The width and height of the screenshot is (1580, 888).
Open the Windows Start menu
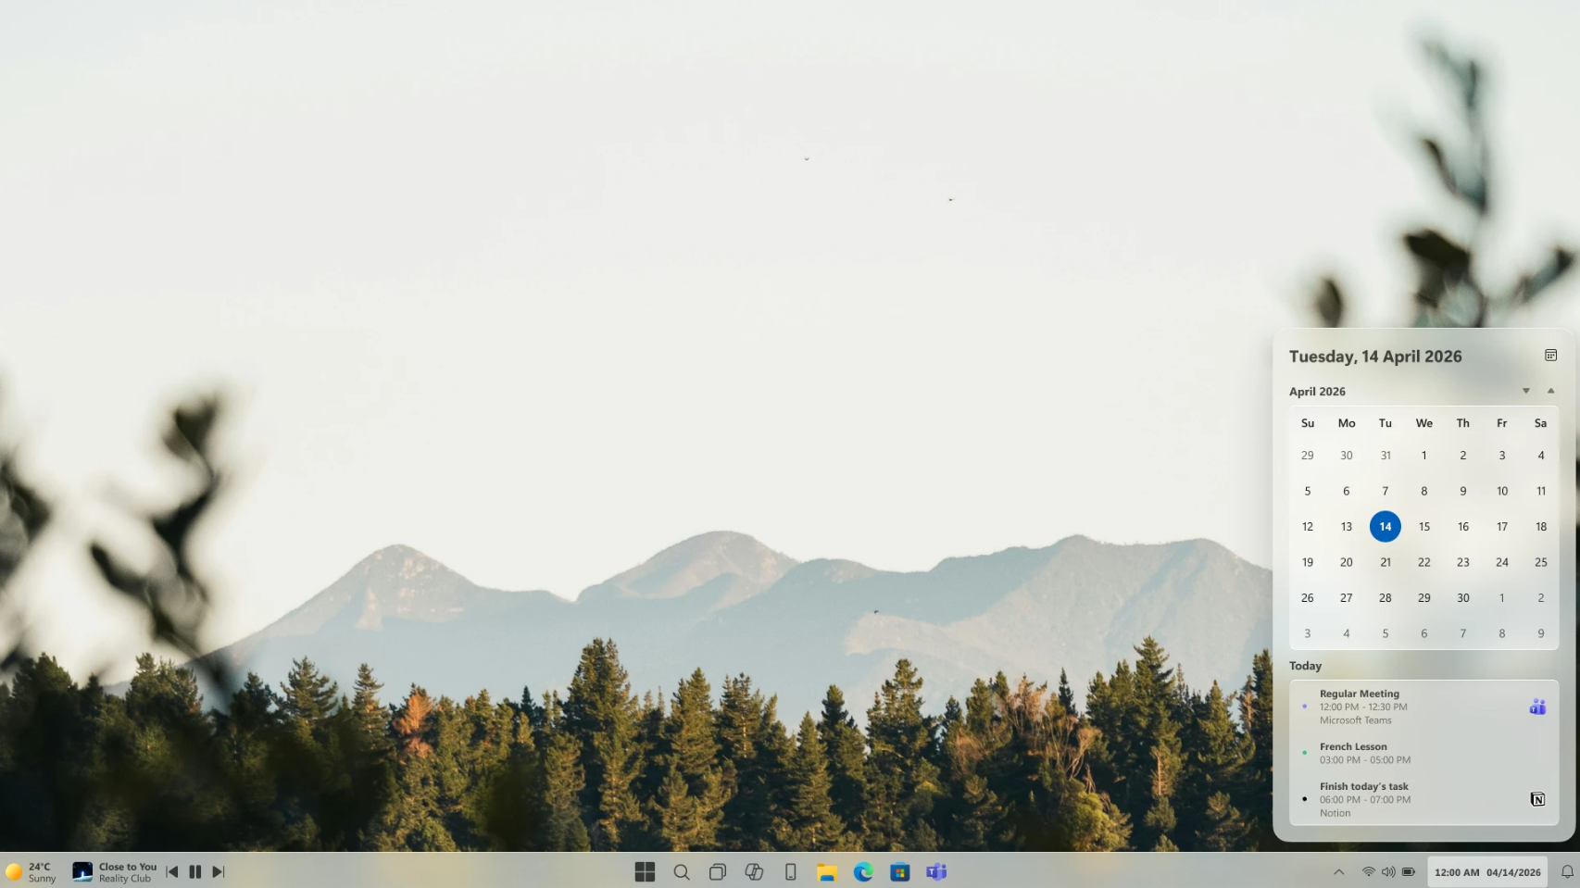[x=645, y=871]
